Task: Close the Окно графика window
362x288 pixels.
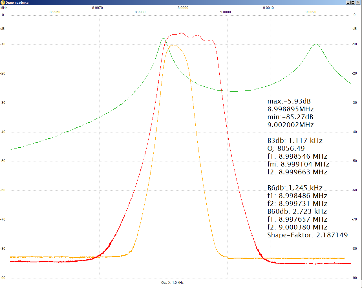Action: pyautogui.click(x=358, y=3)
